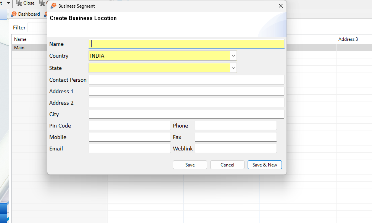Viewport: 372px width, 223px height.
Task: Select the Email text field
Action: (129, 149)
